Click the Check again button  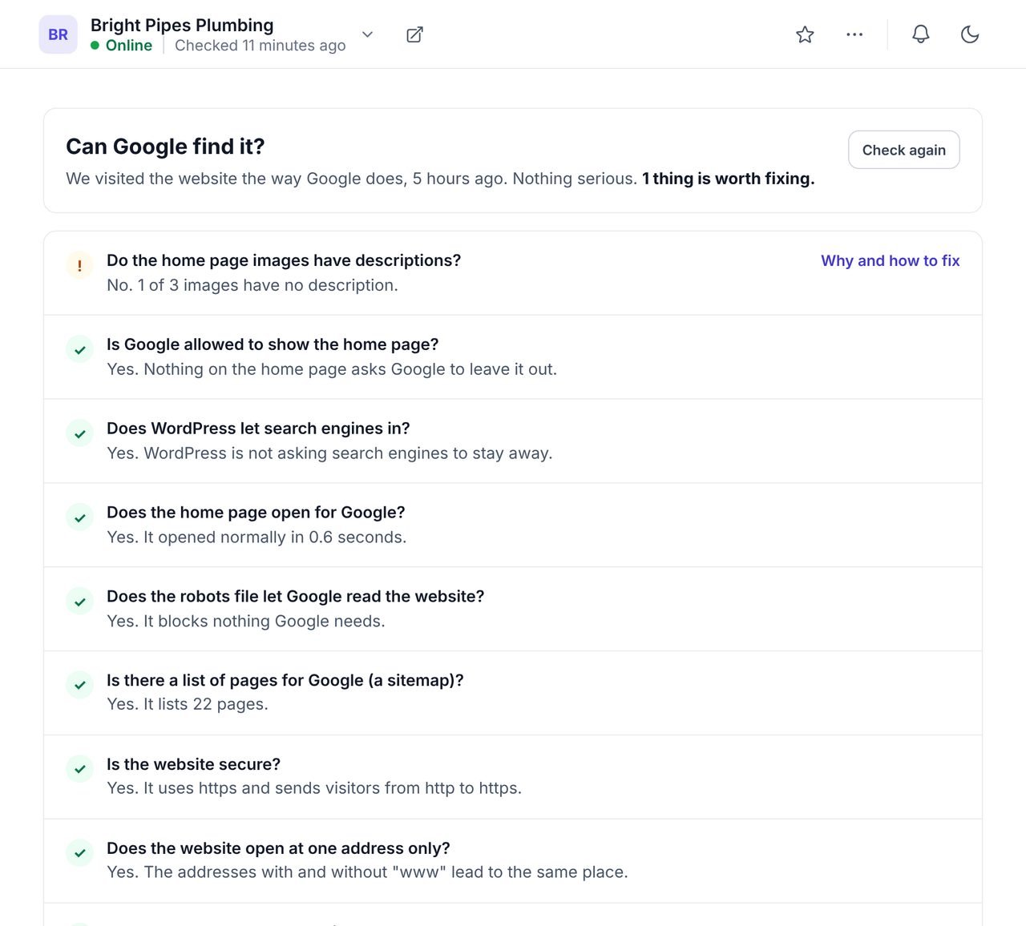904,150
